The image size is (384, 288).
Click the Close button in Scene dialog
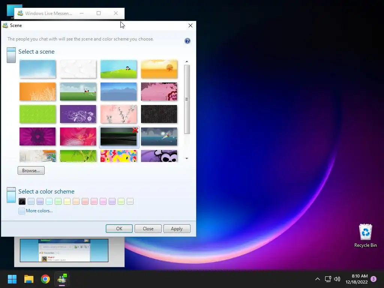pos(148,228)
